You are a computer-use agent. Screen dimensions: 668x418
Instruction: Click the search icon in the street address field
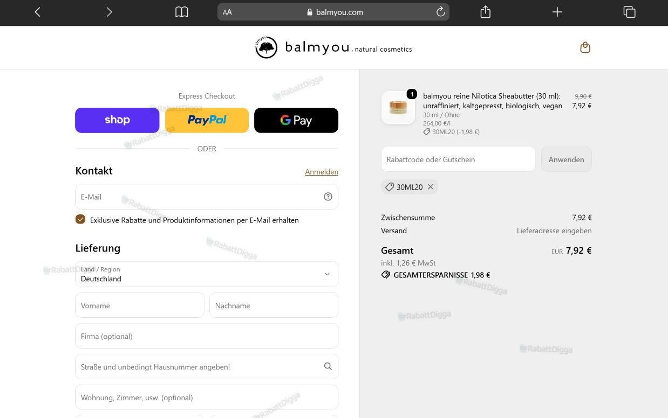click(328, 366)
